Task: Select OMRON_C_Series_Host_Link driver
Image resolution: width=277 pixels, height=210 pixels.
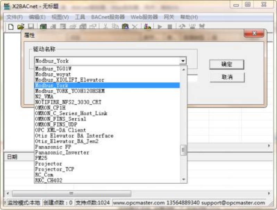Action: click(107, 113)
